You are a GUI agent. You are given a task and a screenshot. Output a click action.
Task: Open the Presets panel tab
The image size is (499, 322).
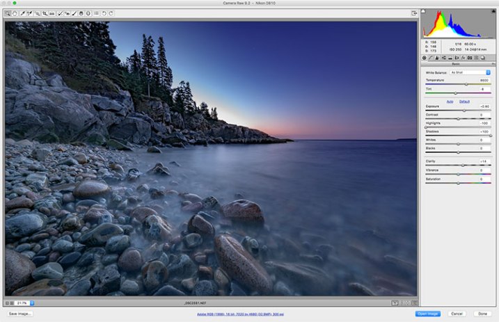476,58
